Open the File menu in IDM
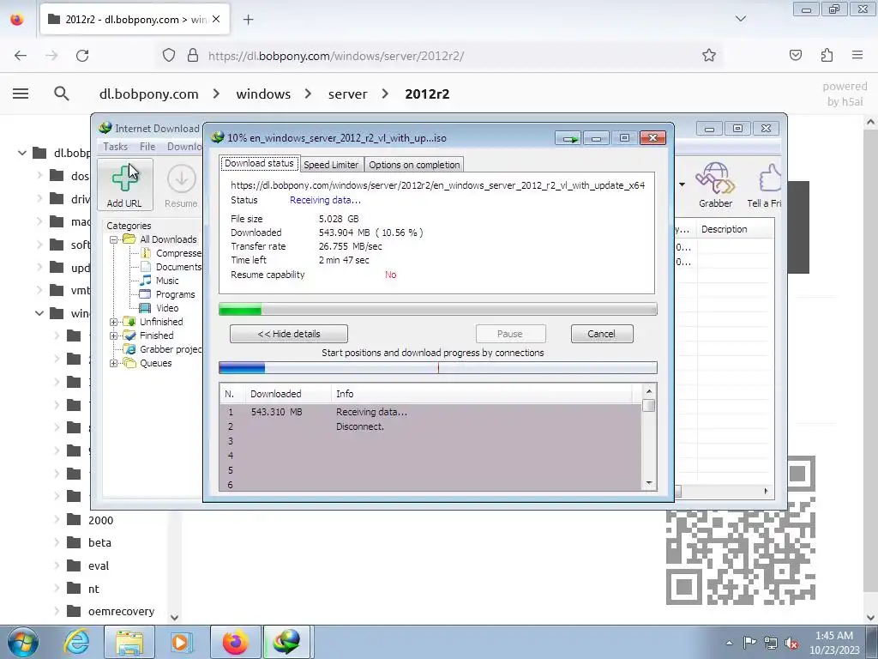This screenshot has width=878, height=659. pos(147,146)
